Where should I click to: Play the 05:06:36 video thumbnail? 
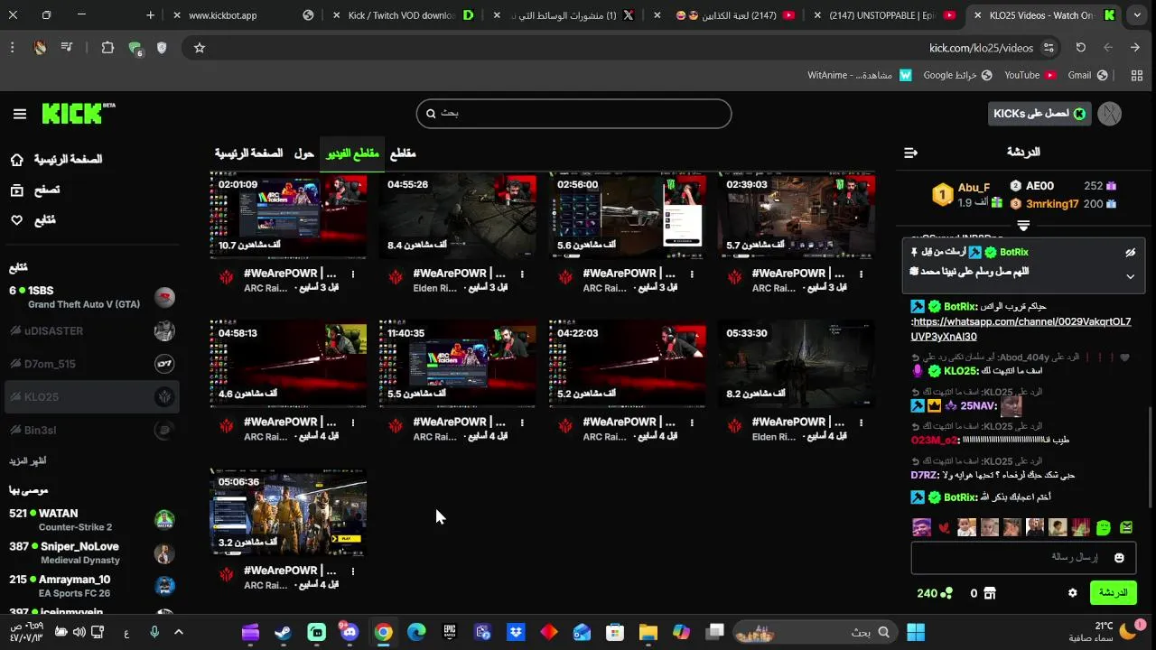288,513
